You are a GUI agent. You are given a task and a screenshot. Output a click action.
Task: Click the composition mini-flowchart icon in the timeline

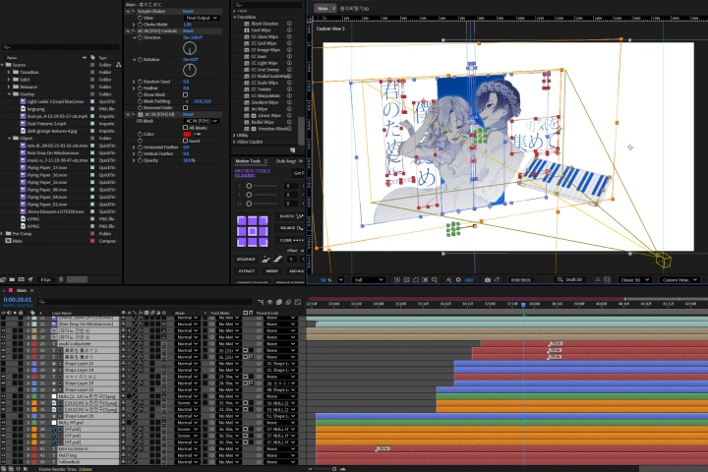[x=261, y=302]
